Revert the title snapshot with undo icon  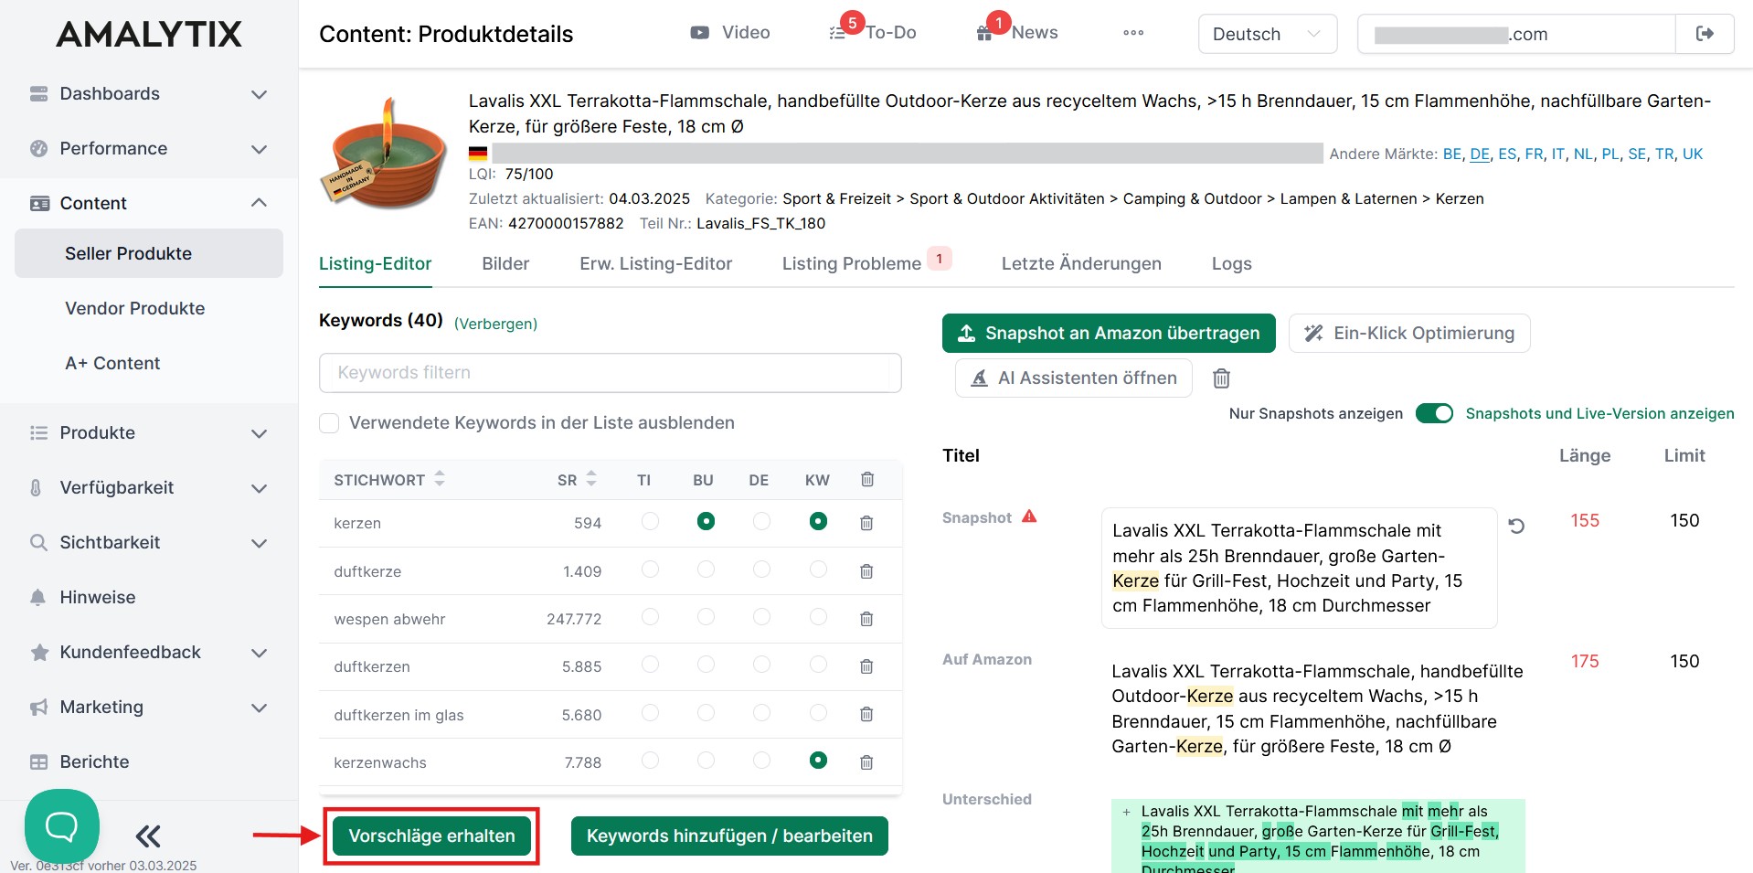(1516, 526)
